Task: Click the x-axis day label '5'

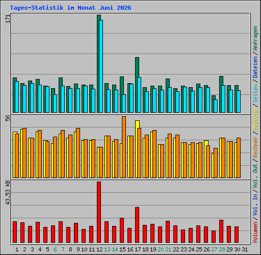Action: [47, 249]
